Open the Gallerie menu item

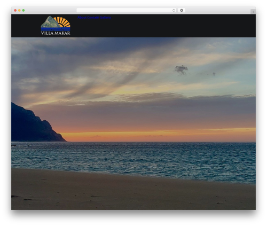point(105,18)
